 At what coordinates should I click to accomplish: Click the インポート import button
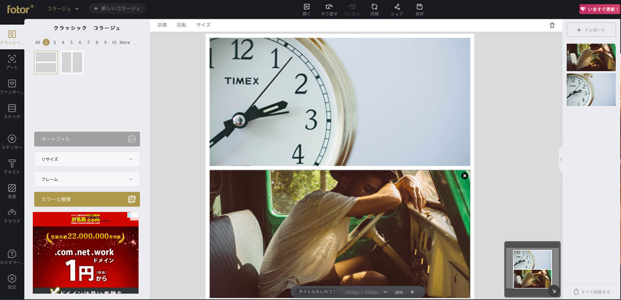tap(591, 30)
